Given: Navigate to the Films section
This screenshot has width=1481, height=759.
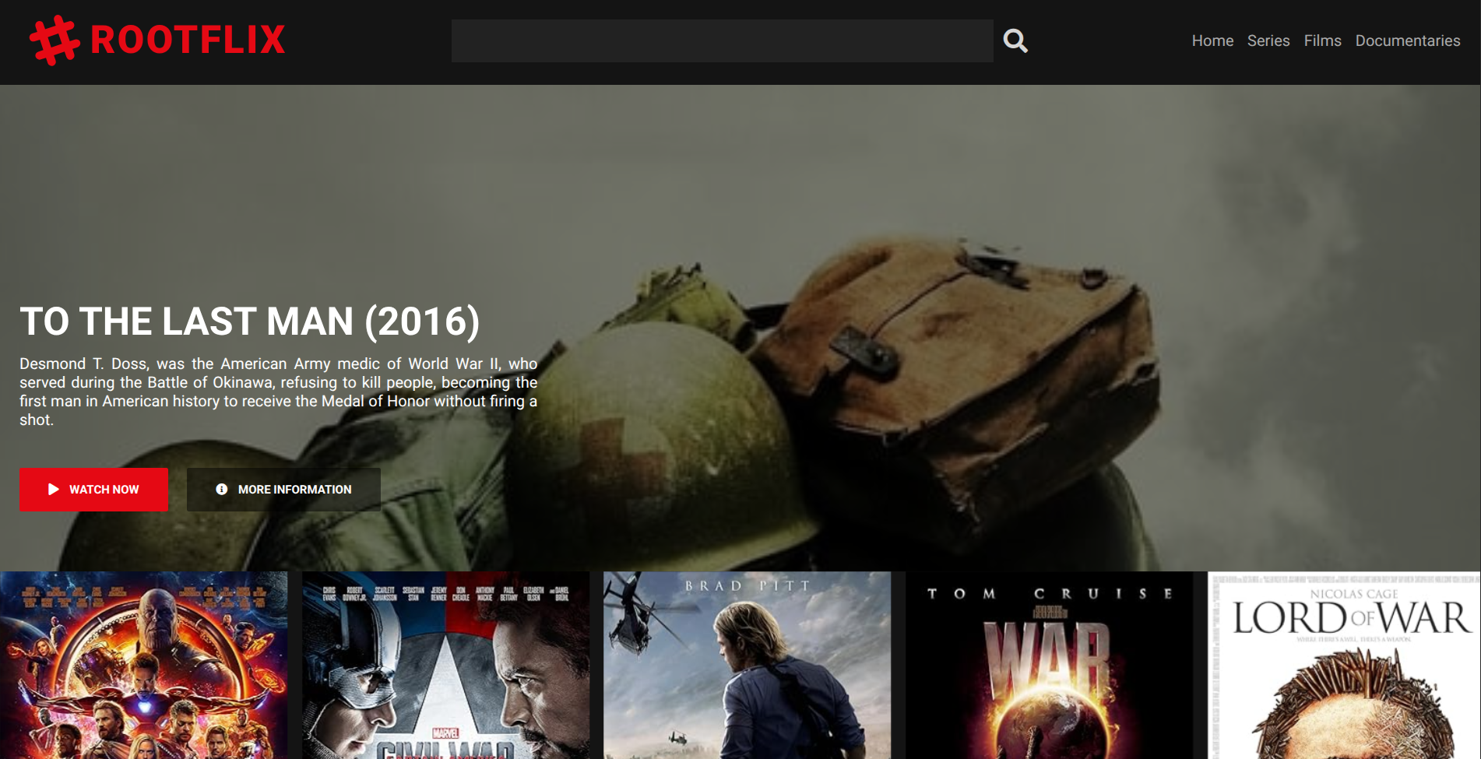Looking at the screenshot, I should click(x=1322, y=40).
